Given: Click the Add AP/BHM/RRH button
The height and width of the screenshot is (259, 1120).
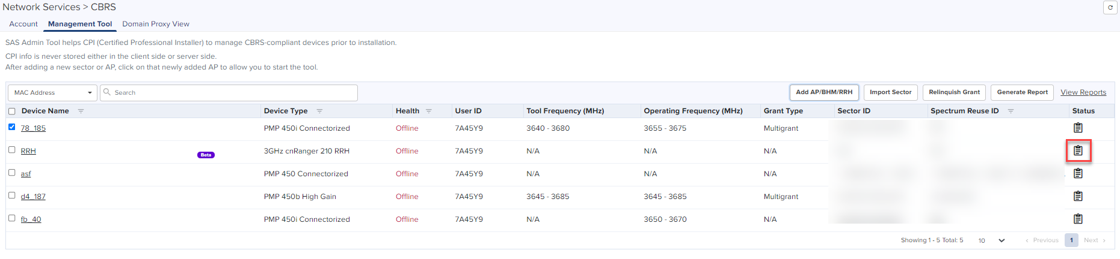Looking at the screenshot, I should tap(823, 92).
